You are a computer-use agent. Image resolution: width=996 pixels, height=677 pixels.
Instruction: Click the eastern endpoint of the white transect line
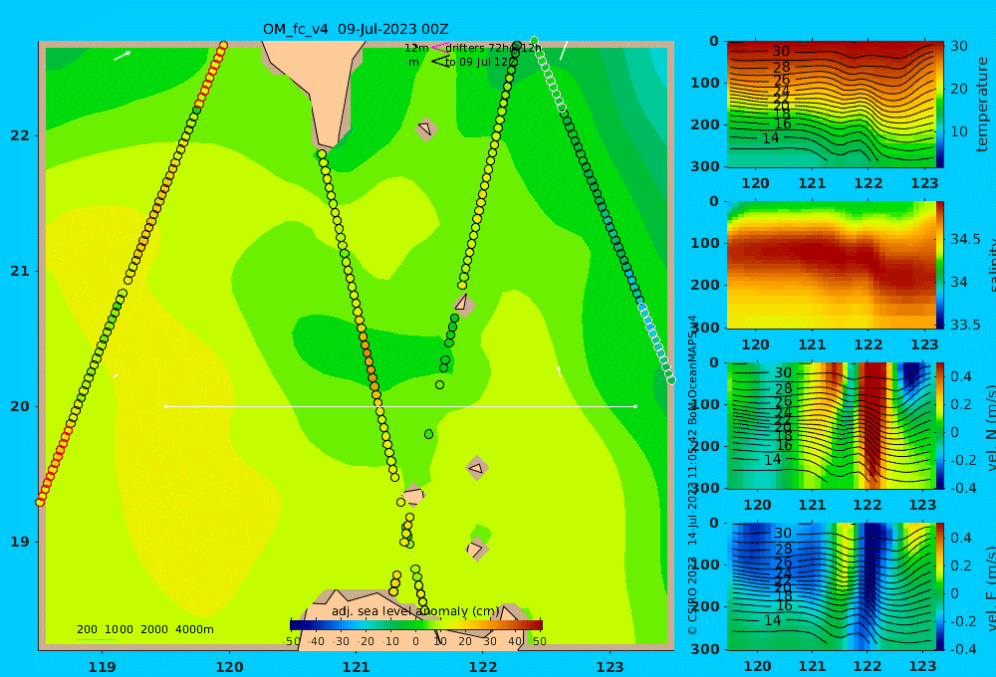pos(635,406)
